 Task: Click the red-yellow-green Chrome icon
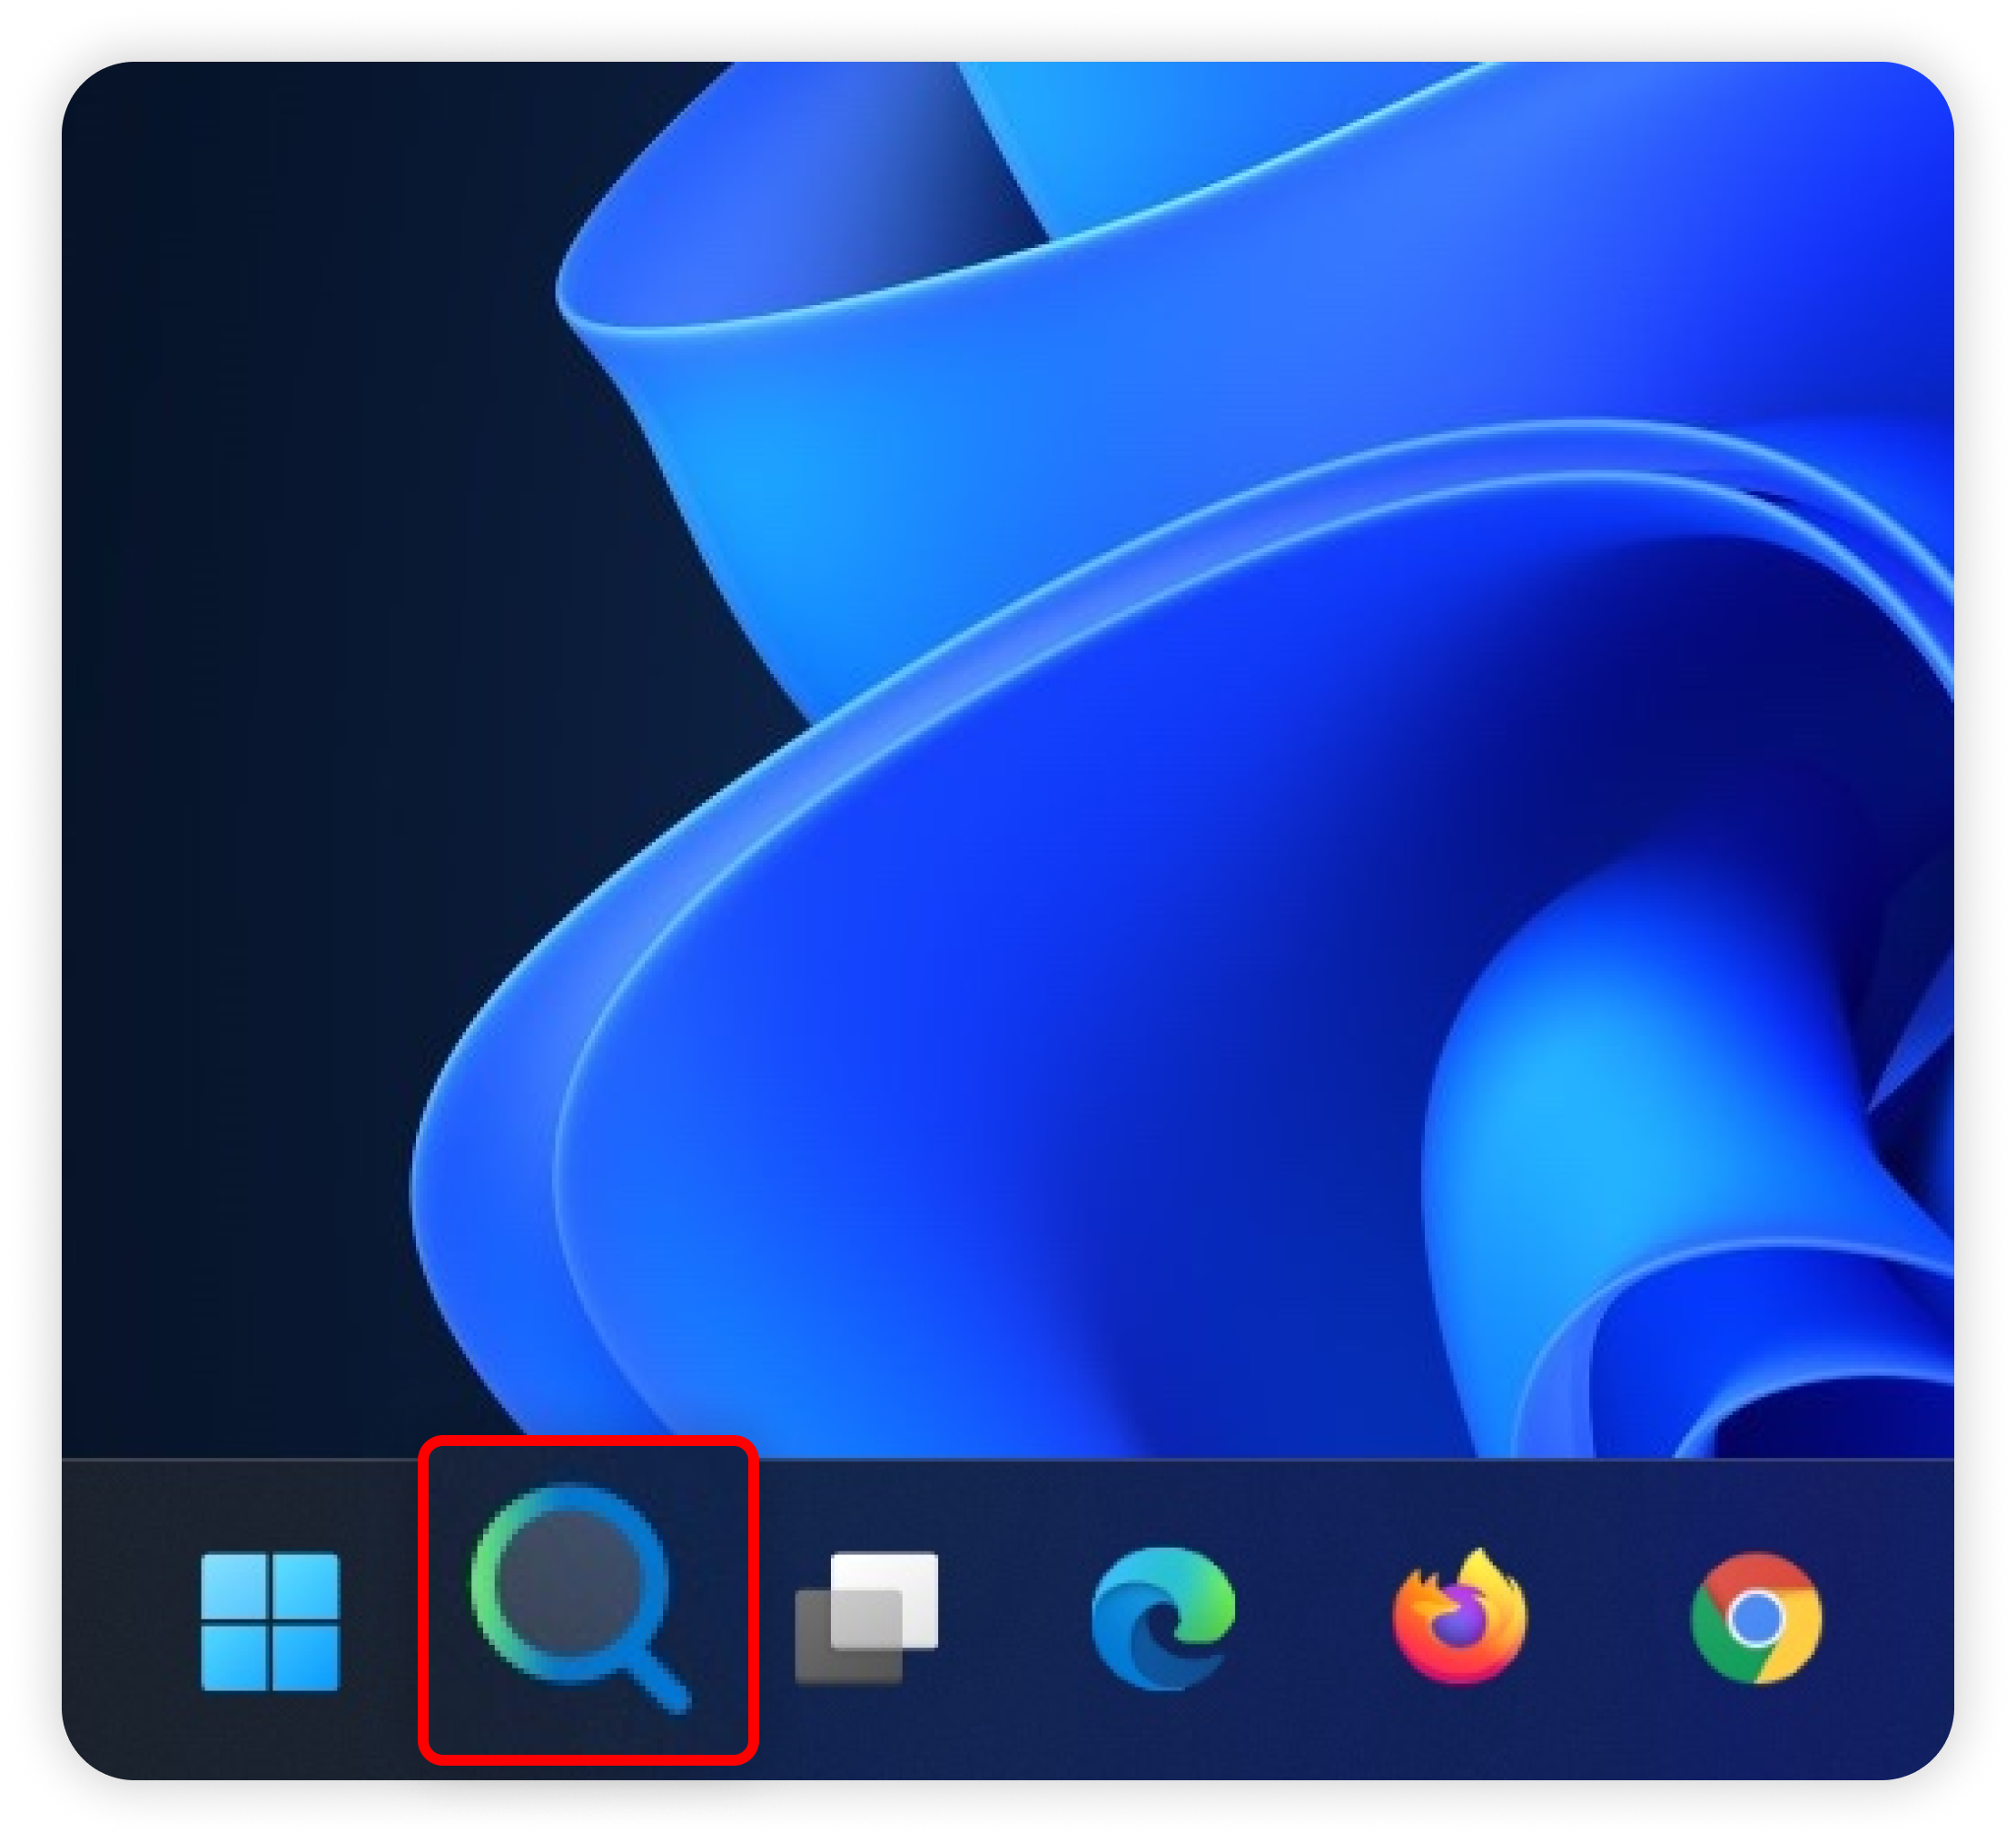coord(1756,1618)
